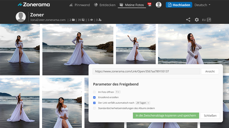Switch to the Entdecken tab

(104, 5)
